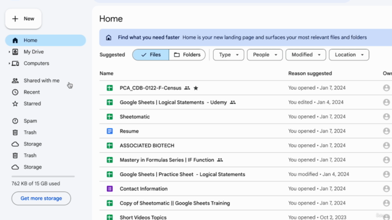The image size is (392, 220).
Task: Open the Resume document
Action: click(129, 131)
